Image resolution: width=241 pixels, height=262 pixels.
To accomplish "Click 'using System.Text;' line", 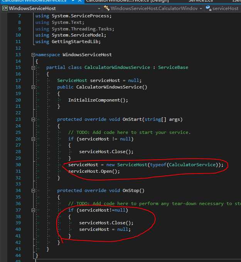I will (60, 22).
